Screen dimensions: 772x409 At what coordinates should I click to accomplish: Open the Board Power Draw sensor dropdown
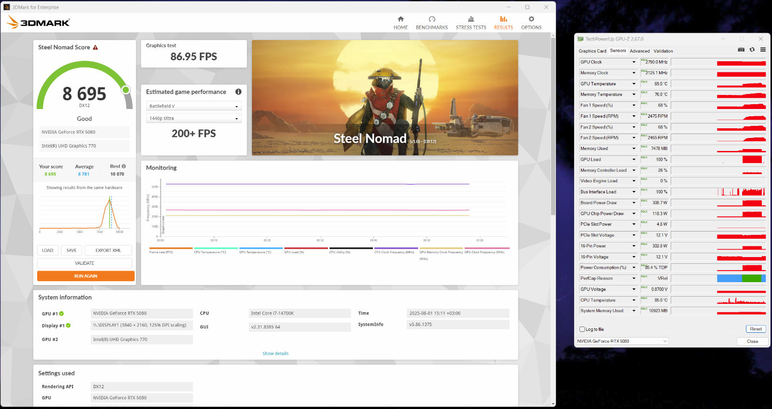634,203
